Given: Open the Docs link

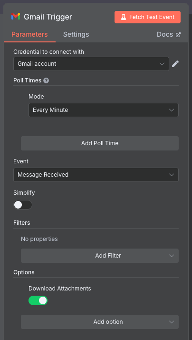Looking at the screenshot, I should [x=169, y=34].
